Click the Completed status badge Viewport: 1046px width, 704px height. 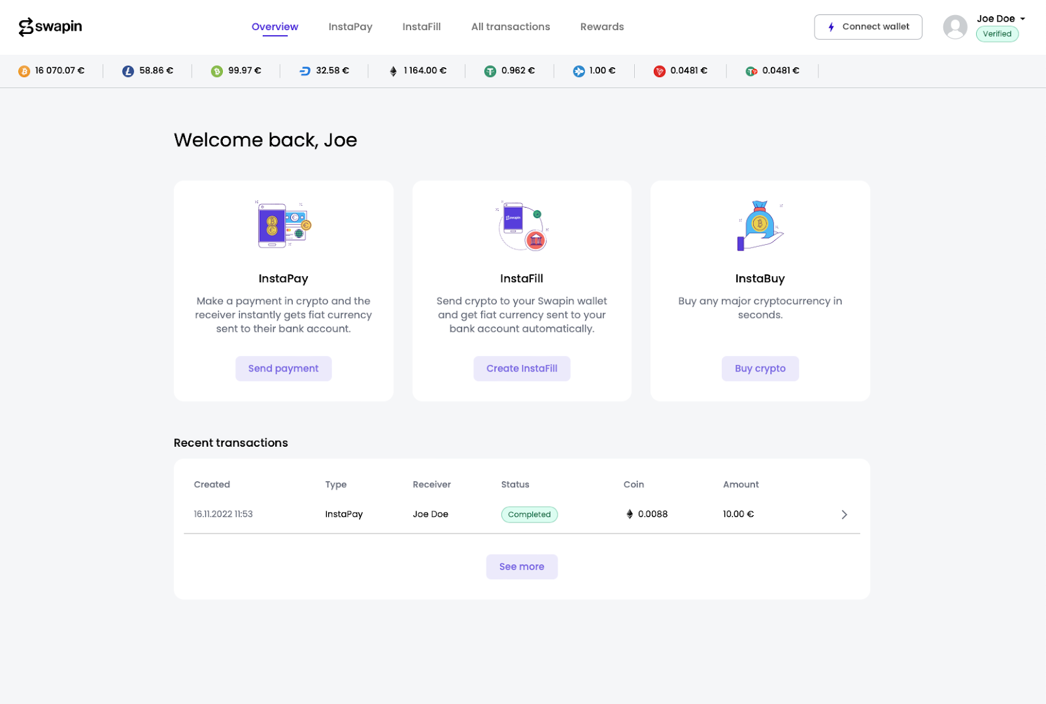(x=530, y=515)
